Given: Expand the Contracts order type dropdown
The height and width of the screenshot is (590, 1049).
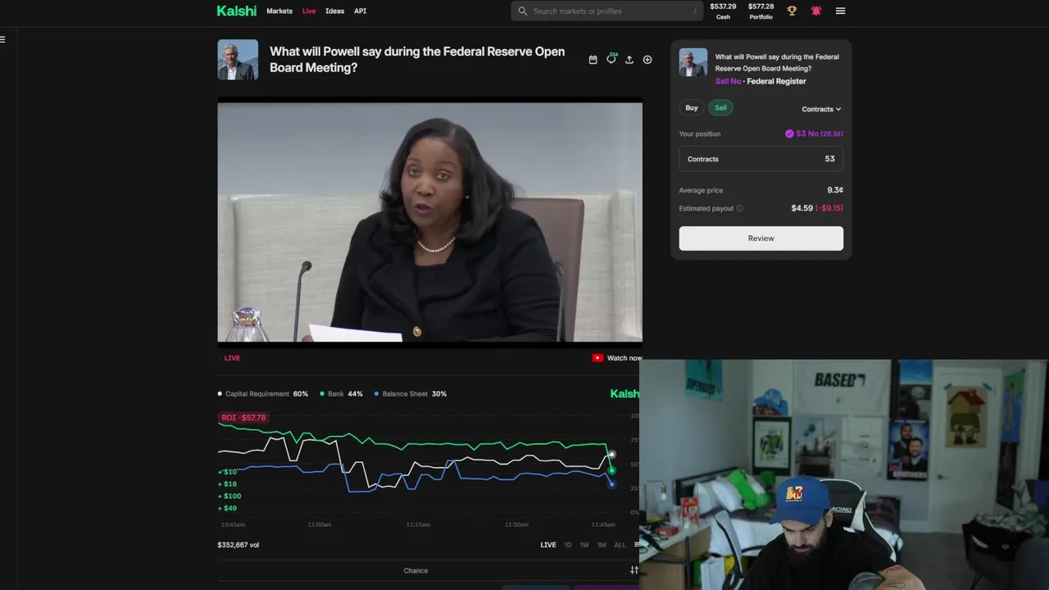Looking at the screenshot, I should click(821, 109).
